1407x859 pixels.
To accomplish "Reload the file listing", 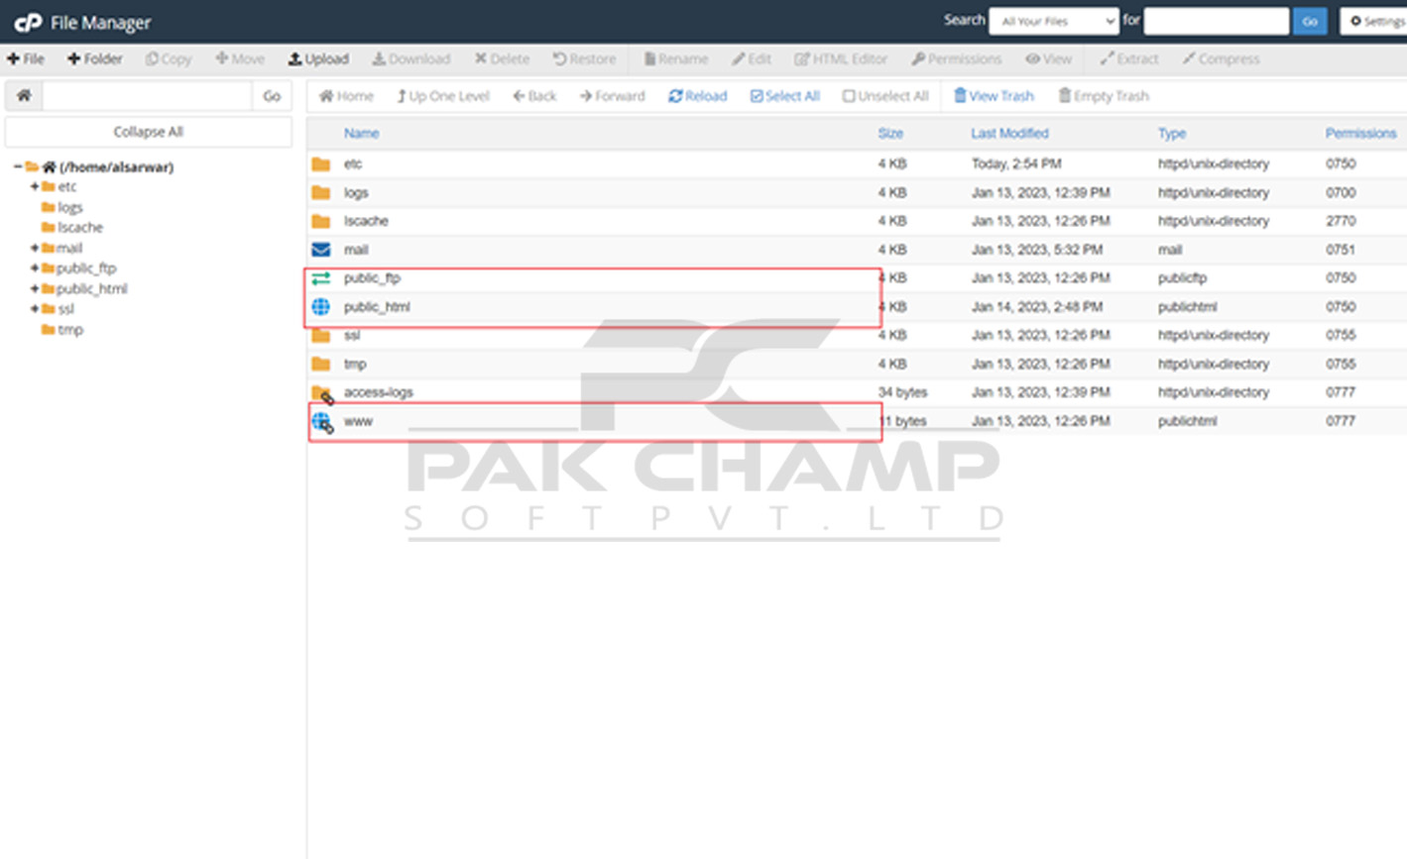I will point(698,96).
